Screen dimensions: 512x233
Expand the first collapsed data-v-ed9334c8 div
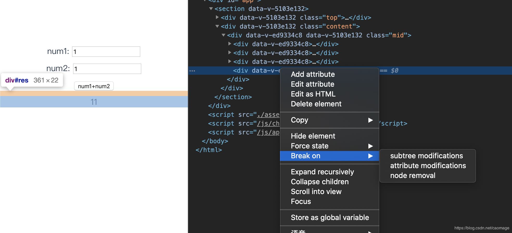(x=230, y=44)
